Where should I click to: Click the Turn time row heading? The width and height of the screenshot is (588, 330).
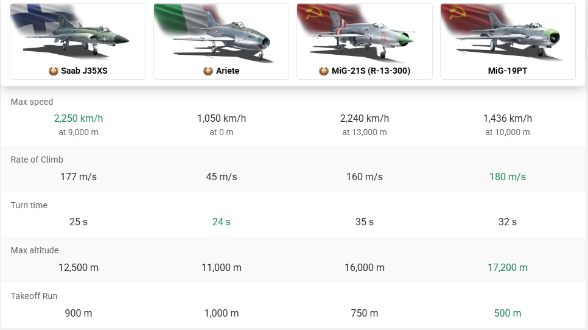[x=29, y=205]
